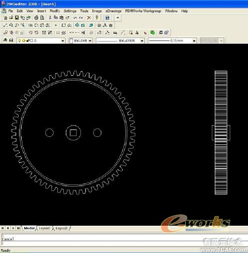This screenshot has height=253, width=248.
Task: Click the Explode tool icon
Action: tap(145, 32)
